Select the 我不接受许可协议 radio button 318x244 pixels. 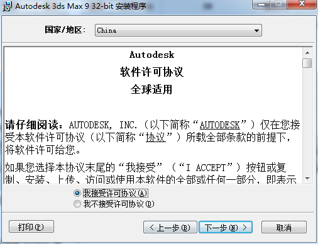[77, 204]
